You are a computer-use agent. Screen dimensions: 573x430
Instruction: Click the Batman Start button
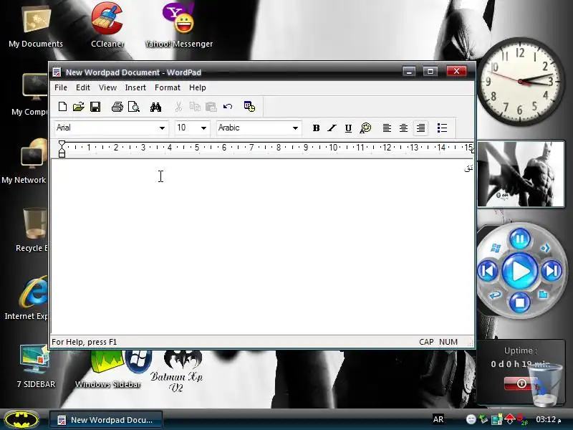click(x=22, y=419)
